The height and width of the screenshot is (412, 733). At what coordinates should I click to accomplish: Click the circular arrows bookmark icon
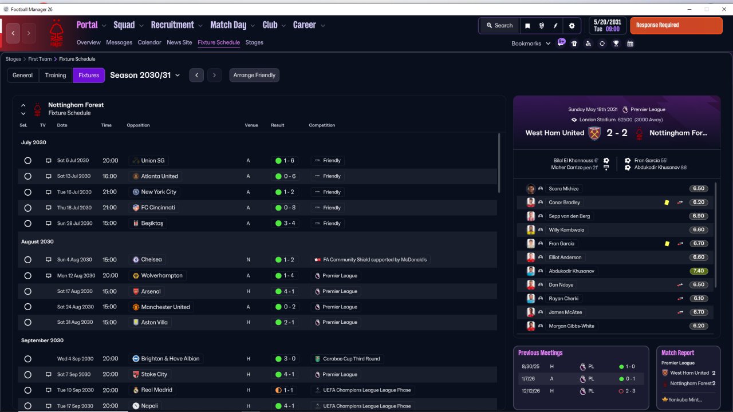click(602, 43)
